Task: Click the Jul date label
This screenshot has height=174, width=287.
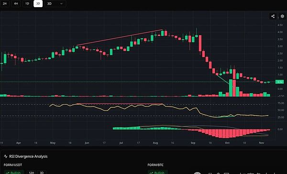Action: pyautogui.click(x=121, y=143)
